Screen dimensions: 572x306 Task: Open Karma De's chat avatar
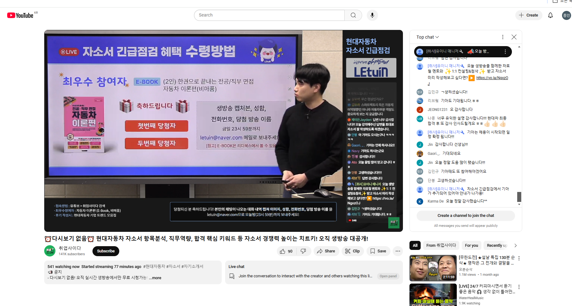(x=420, y=201)
